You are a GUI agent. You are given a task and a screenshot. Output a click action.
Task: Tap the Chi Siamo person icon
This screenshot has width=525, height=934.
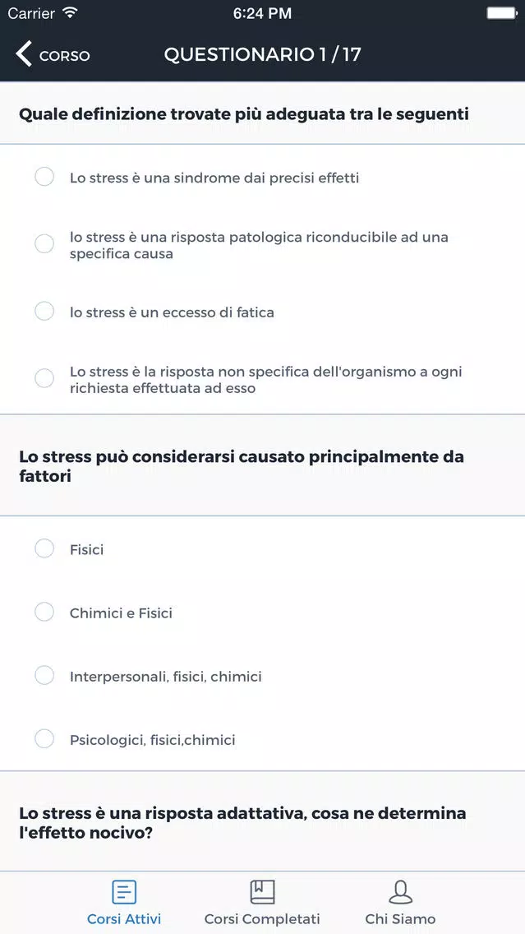coord(401,892)
